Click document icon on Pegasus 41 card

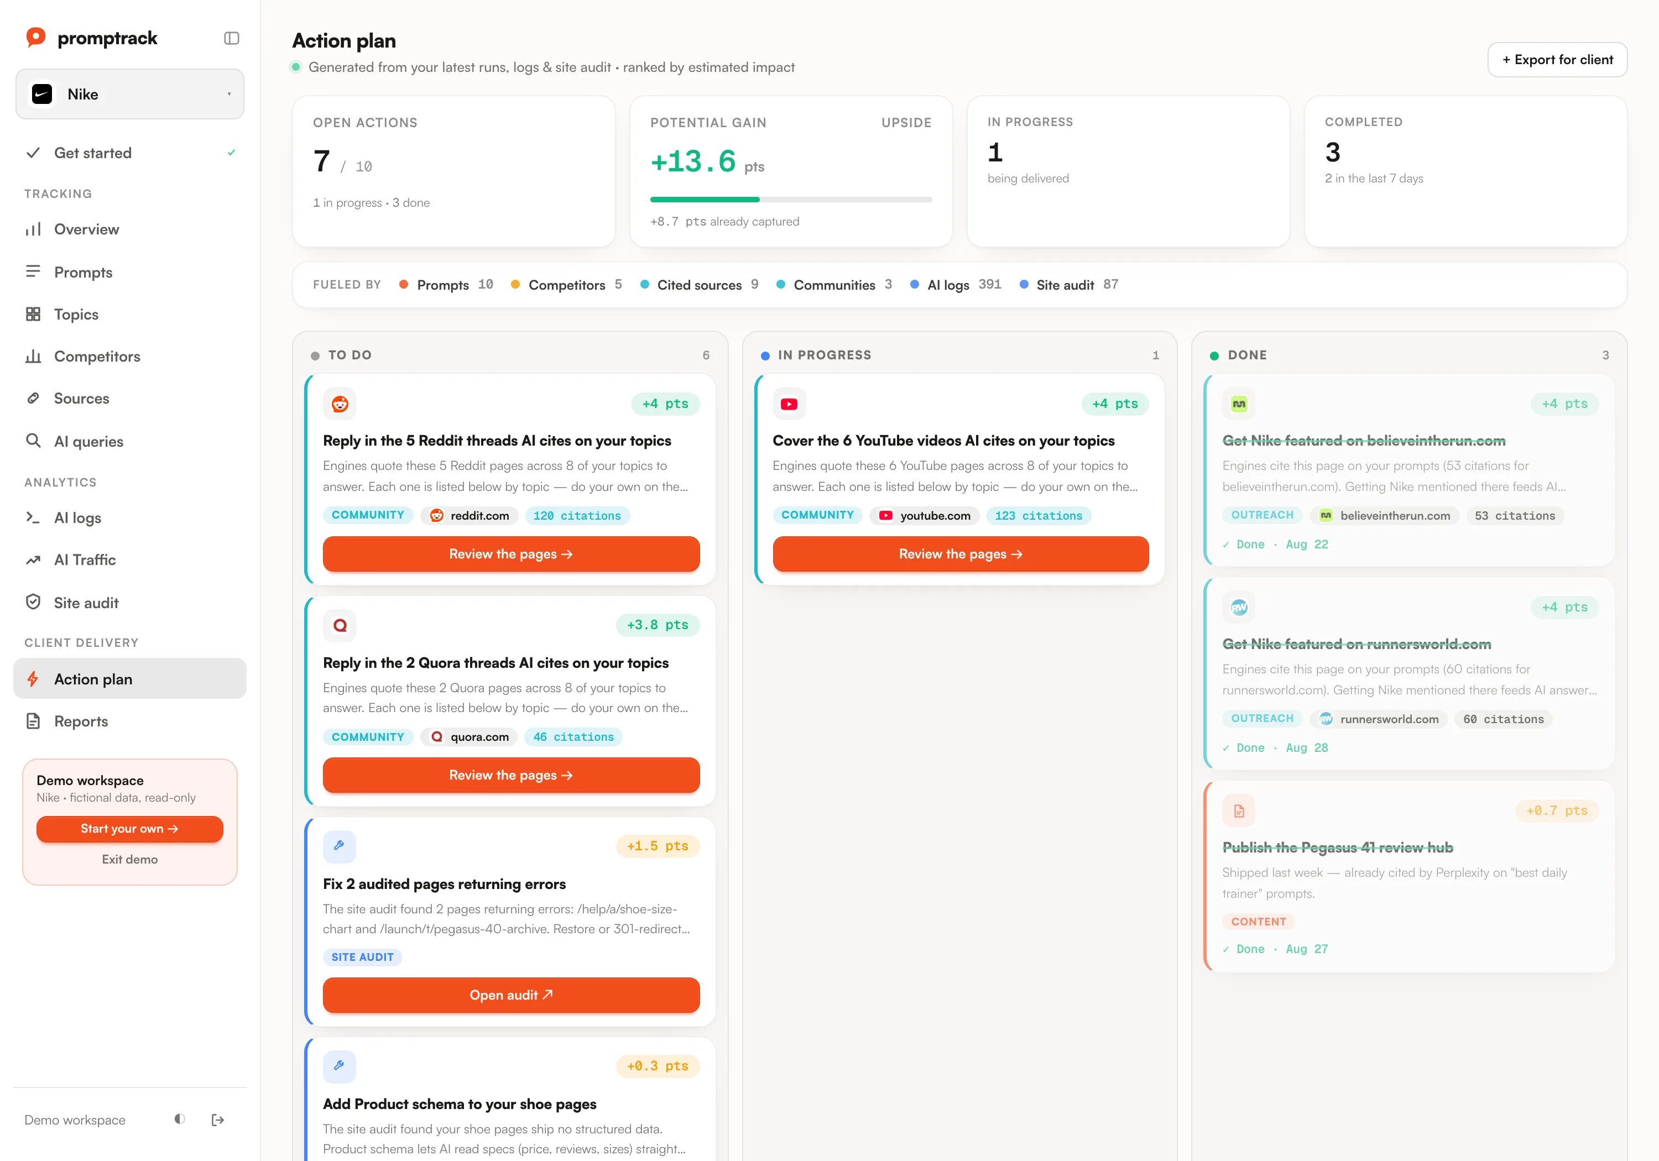click(1239, 810)
